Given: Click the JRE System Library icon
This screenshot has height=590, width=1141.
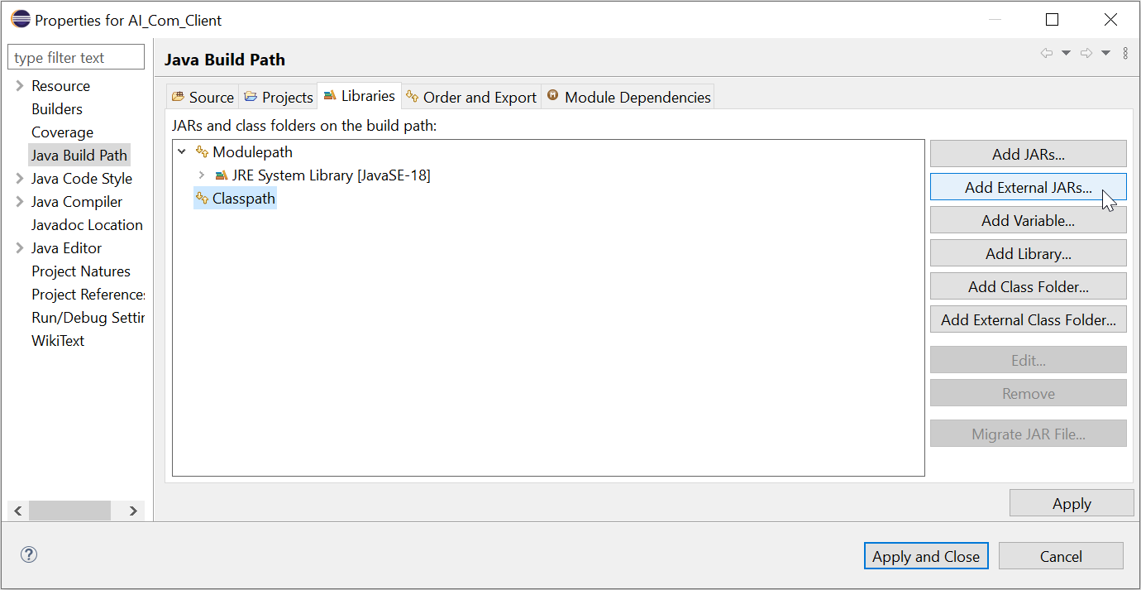Looking at the screenshot, I should pyautogui.click(x=221, y=175).
